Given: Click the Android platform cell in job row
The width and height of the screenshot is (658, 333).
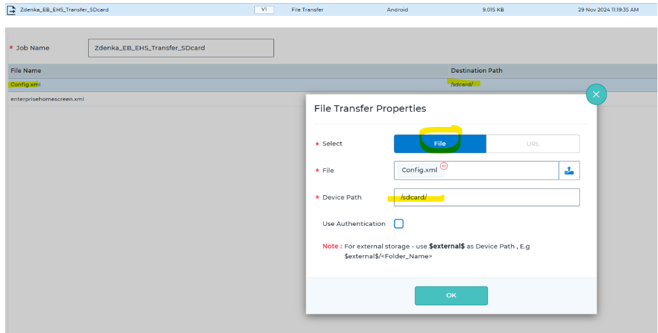Looking at the screenshot, I should tap(397, 10).
